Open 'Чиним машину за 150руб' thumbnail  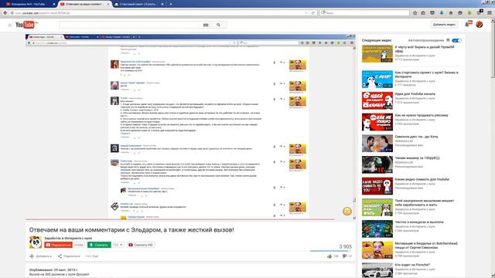[377, 164]
